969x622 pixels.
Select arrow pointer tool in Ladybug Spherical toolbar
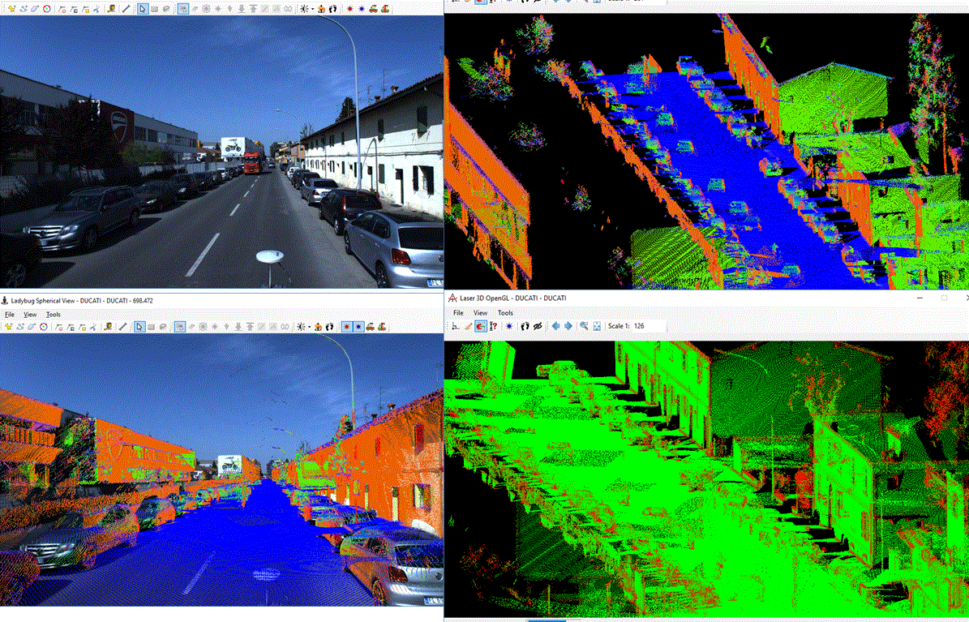tap(139, 327)
